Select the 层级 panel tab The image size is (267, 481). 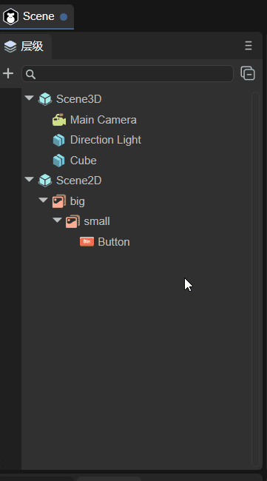[x=26, y=47]
